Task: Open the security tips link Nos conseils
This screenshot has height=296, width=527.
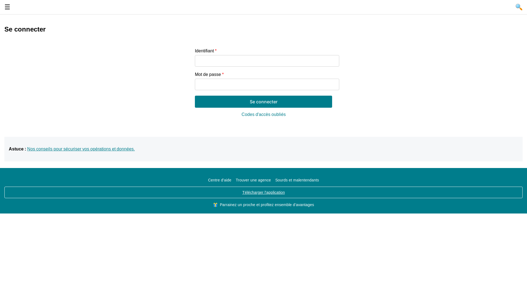Action: (81, 149)
